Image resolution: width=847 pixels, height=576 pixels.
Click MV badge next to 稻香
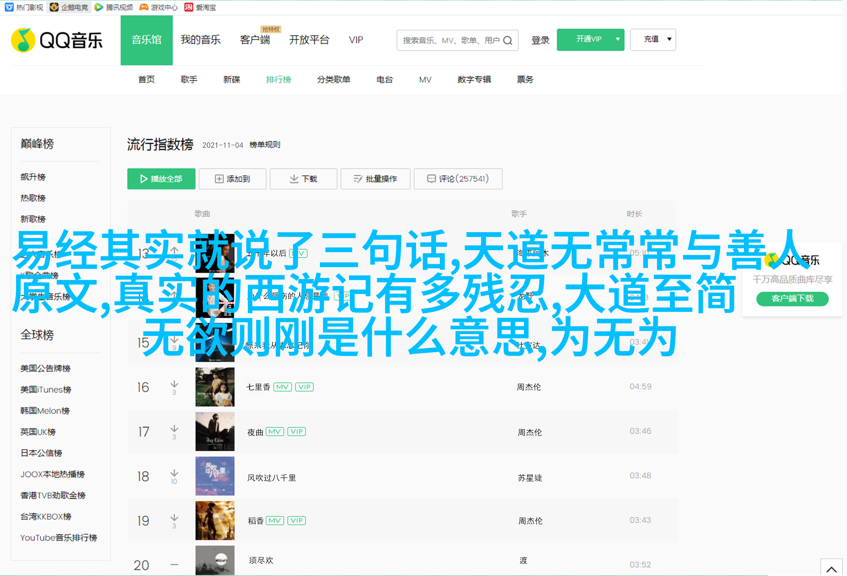(x=275, y=521)
